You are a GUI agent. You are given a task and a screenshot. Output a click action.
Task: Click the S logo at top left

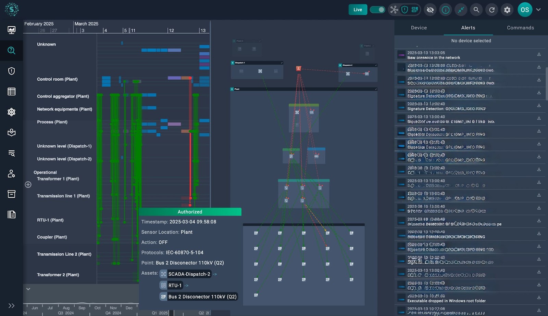click(12, 10)
